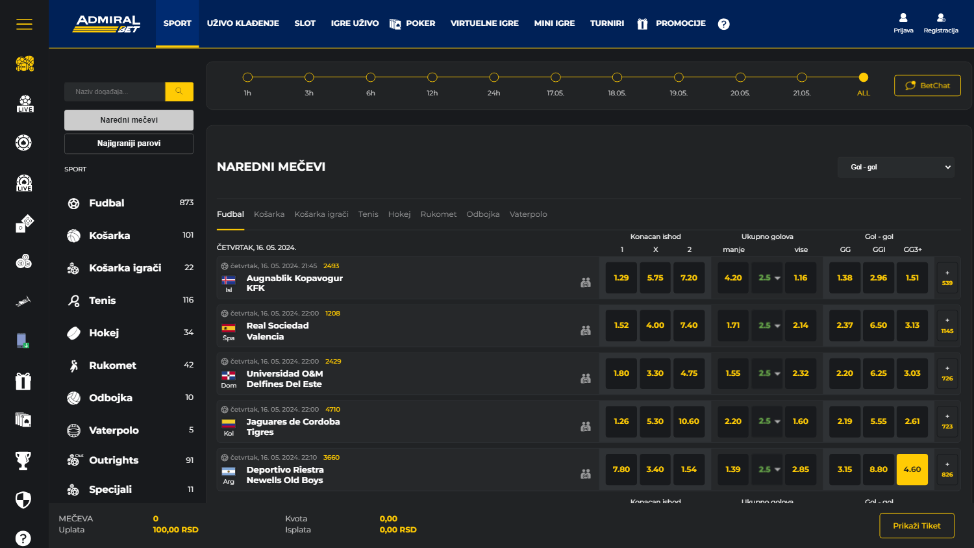Open the gift promotions icon in left rail
This screenshot has height=548, width=974.
[x=23, y=381]
